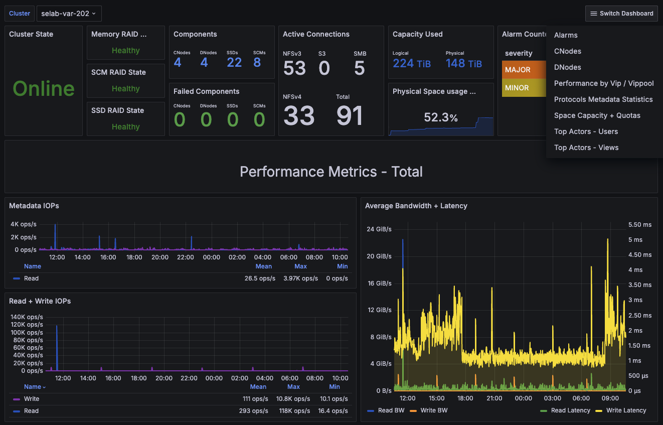
Task: Click the Read BW legend color swatch
Action: coord(371,410)
